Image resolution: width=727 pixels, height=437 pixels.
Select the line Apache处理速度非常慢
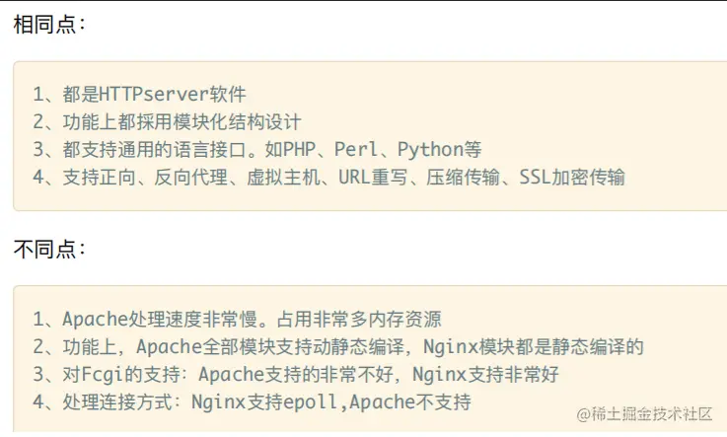237,320
